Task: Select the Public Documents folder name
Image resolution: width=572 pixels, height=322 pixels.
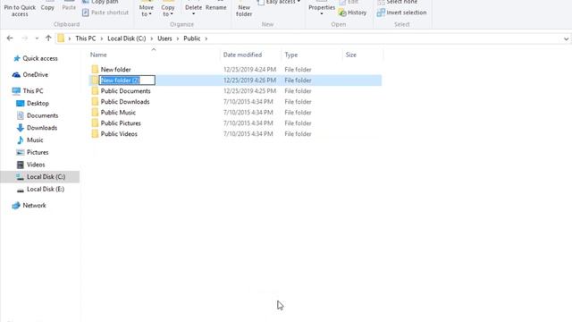Action: coord(125,91)
